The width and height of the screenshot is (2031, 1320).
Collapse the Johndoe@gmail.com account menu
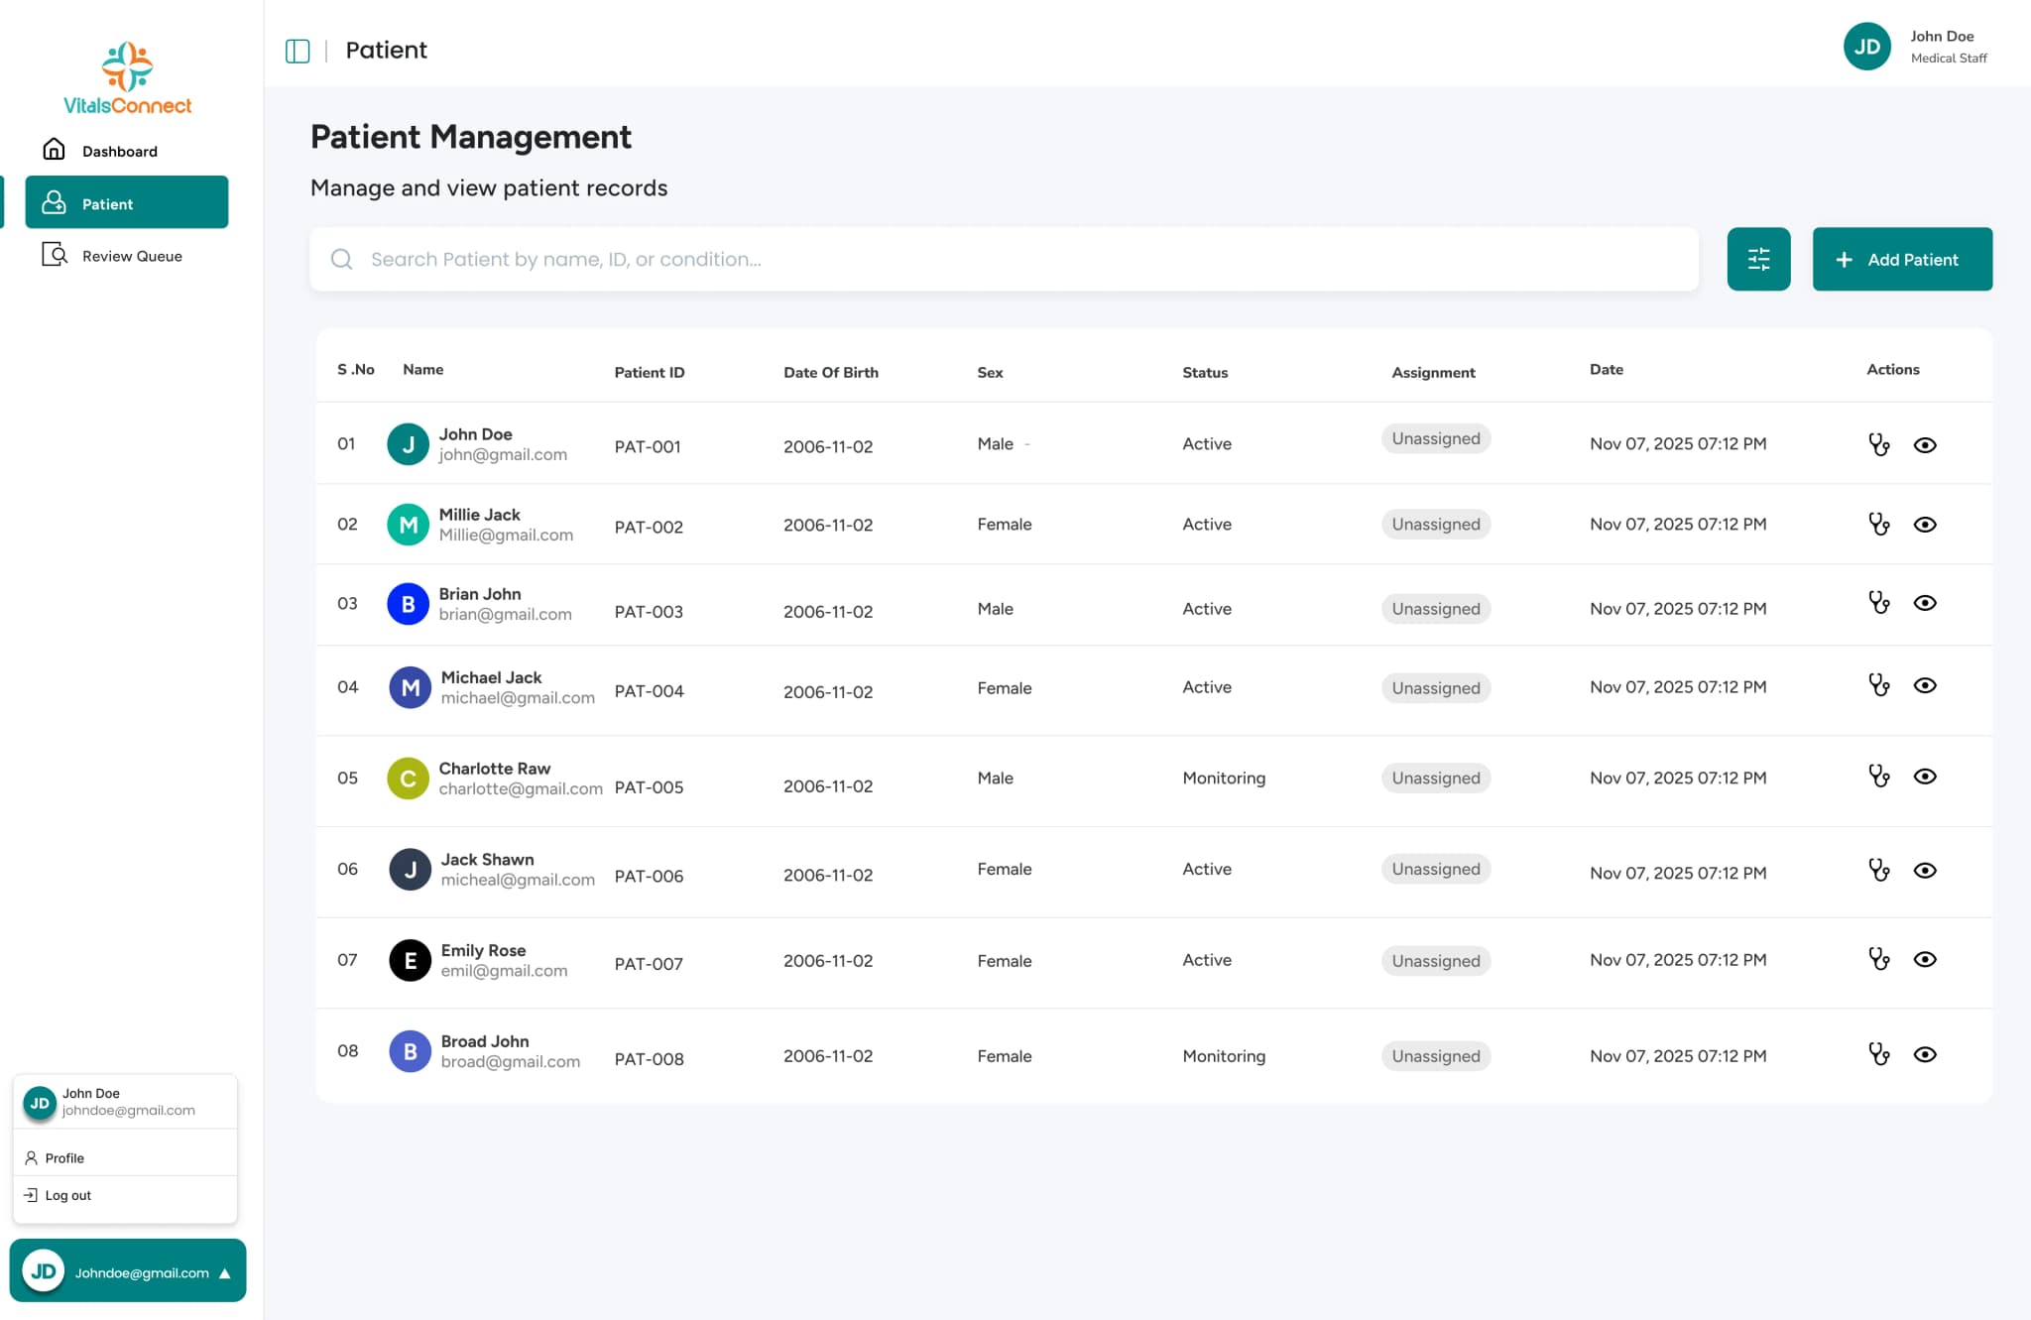128,1270
